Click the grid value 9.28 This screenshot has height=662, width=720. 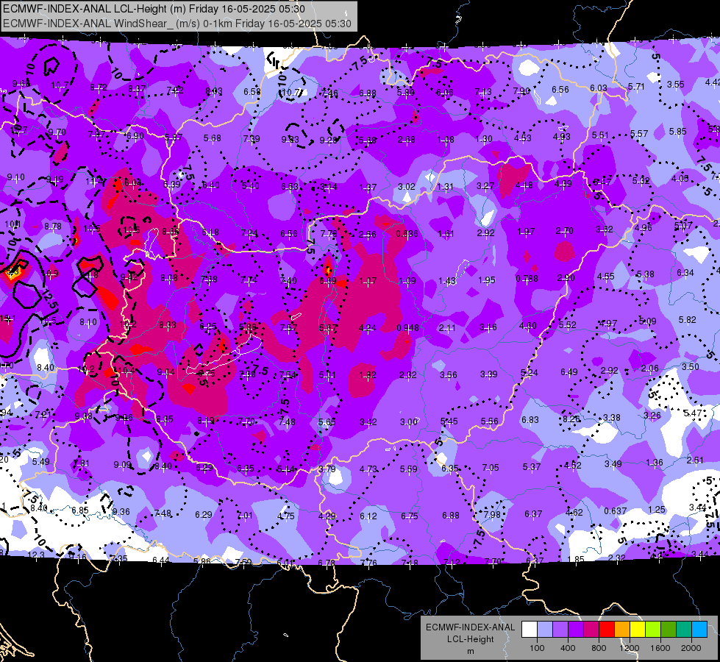coord(328,140)
